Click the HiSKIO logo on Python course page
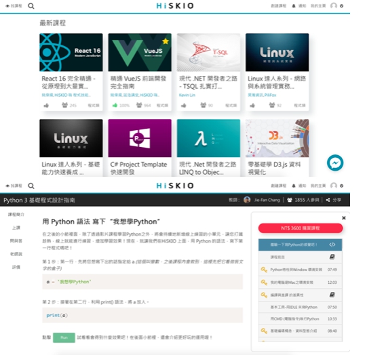This screenshot has width=365, height=355. pyautogui.click(x=175, y=186)
